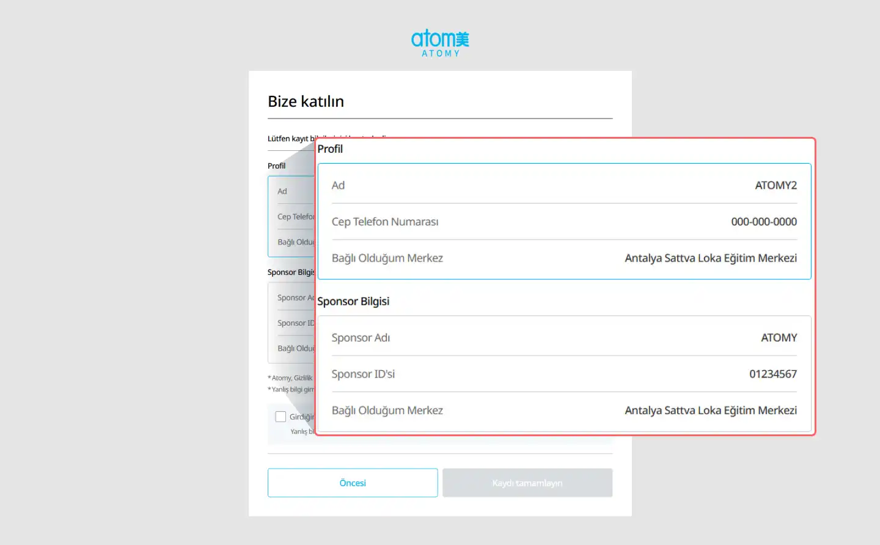Viewport: 880px width, 545px height.
Task: Click the phone number 000-000-0000
Action: (x=763, y=222)
